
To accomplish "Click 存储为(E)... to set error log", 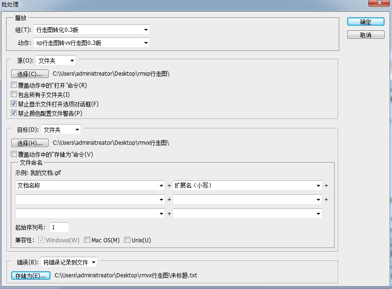I will [x=31, y=276].
